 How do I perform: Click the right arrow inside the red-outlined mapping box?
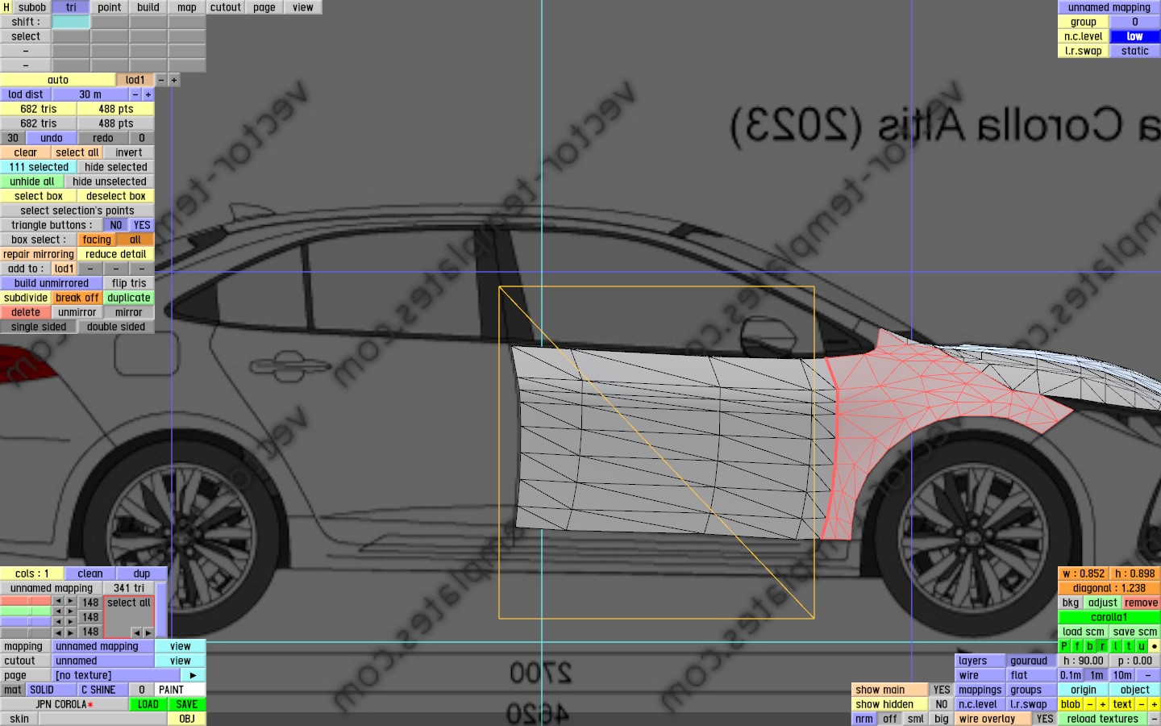pyautogui.click(x=148, y=632)
